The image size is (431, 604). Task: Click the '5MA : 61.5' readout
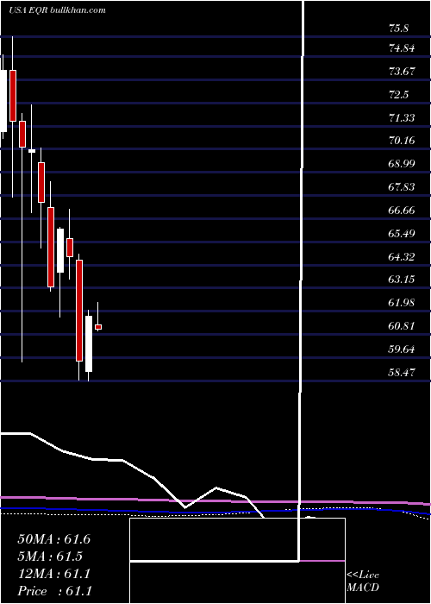(50, 557)
